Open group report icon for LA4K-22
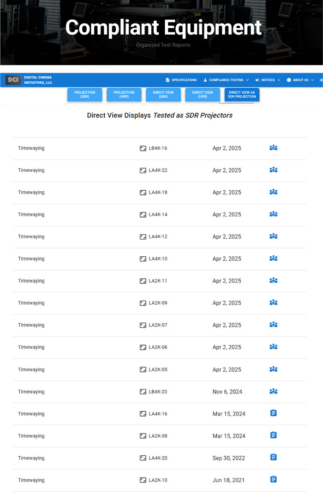This screenshot has height=495, width=323. point(274,170)
